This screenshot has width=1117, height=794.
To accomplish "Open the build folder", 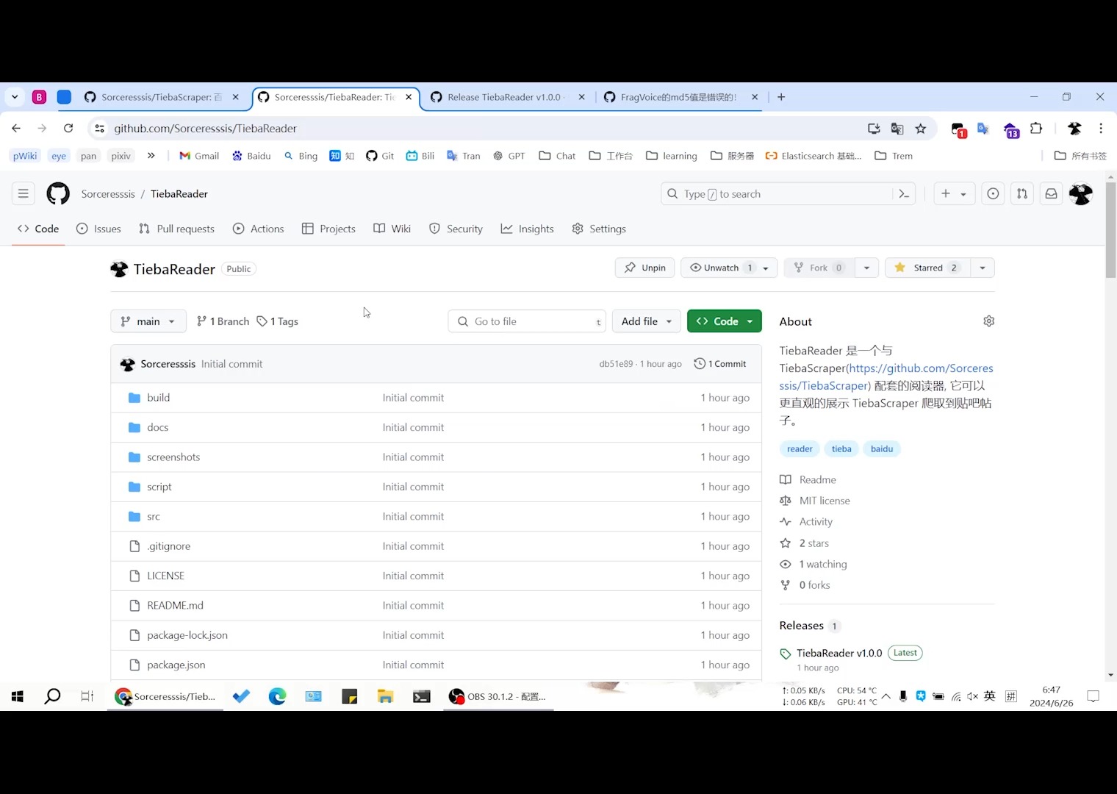I will point(158,398).
